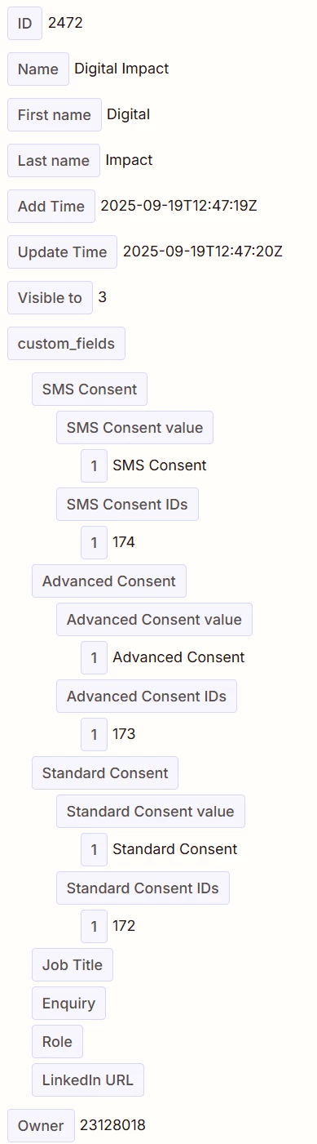
Task: Select the Name field pill
Action: [38, 69]
